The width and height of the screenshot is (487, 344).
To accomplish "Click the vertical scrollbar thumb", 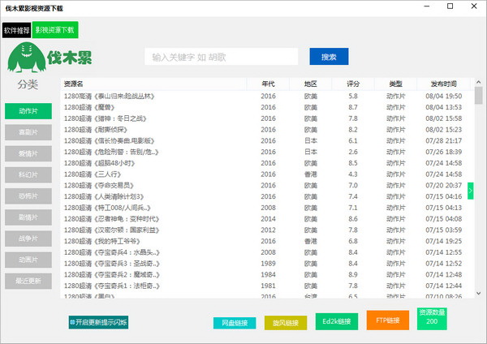I will coord(478,96).
